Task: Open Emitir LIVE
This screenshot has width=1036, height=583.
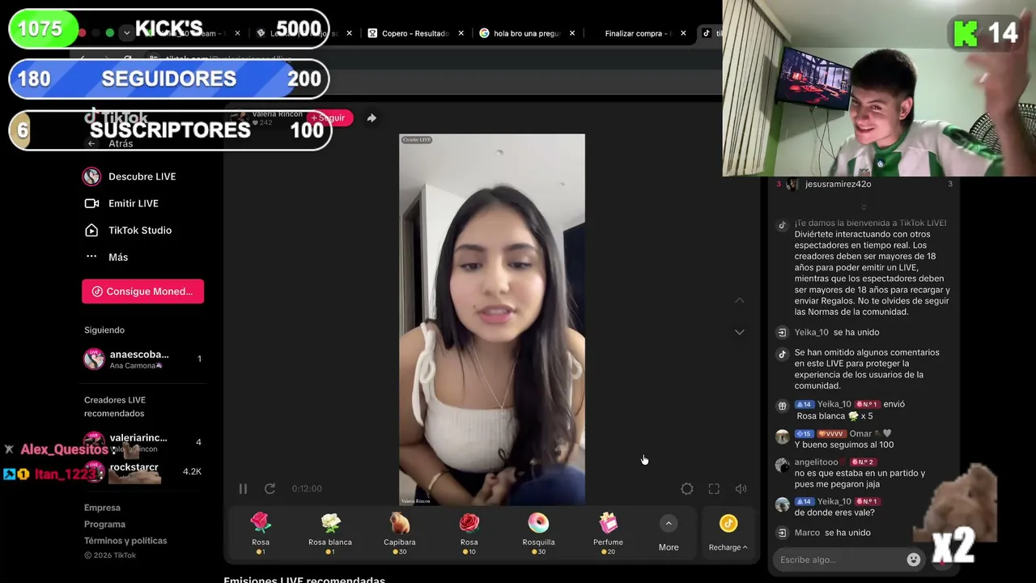Action: tap(122, 203)
